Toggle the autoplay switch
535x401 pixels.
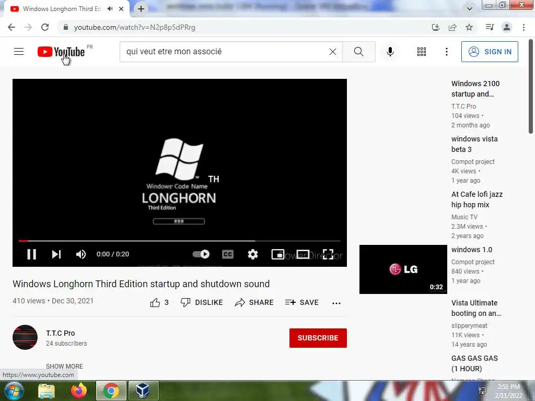point(201,254)
